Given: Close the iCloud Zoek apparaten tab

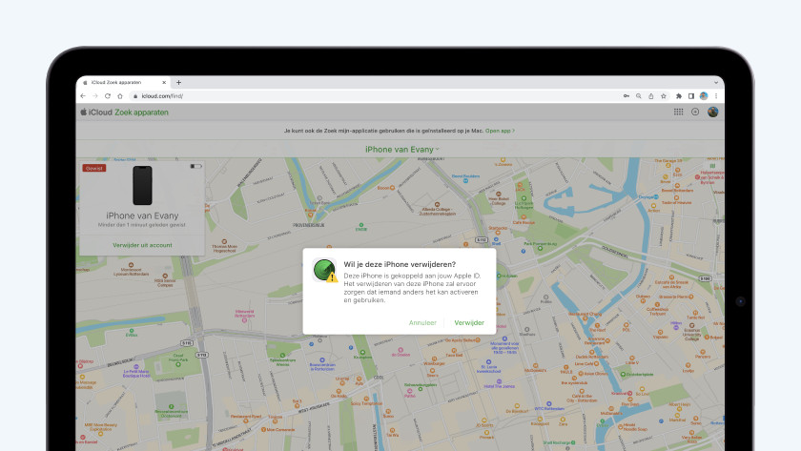Looking at the screenshot, I should tap(164, 82).
